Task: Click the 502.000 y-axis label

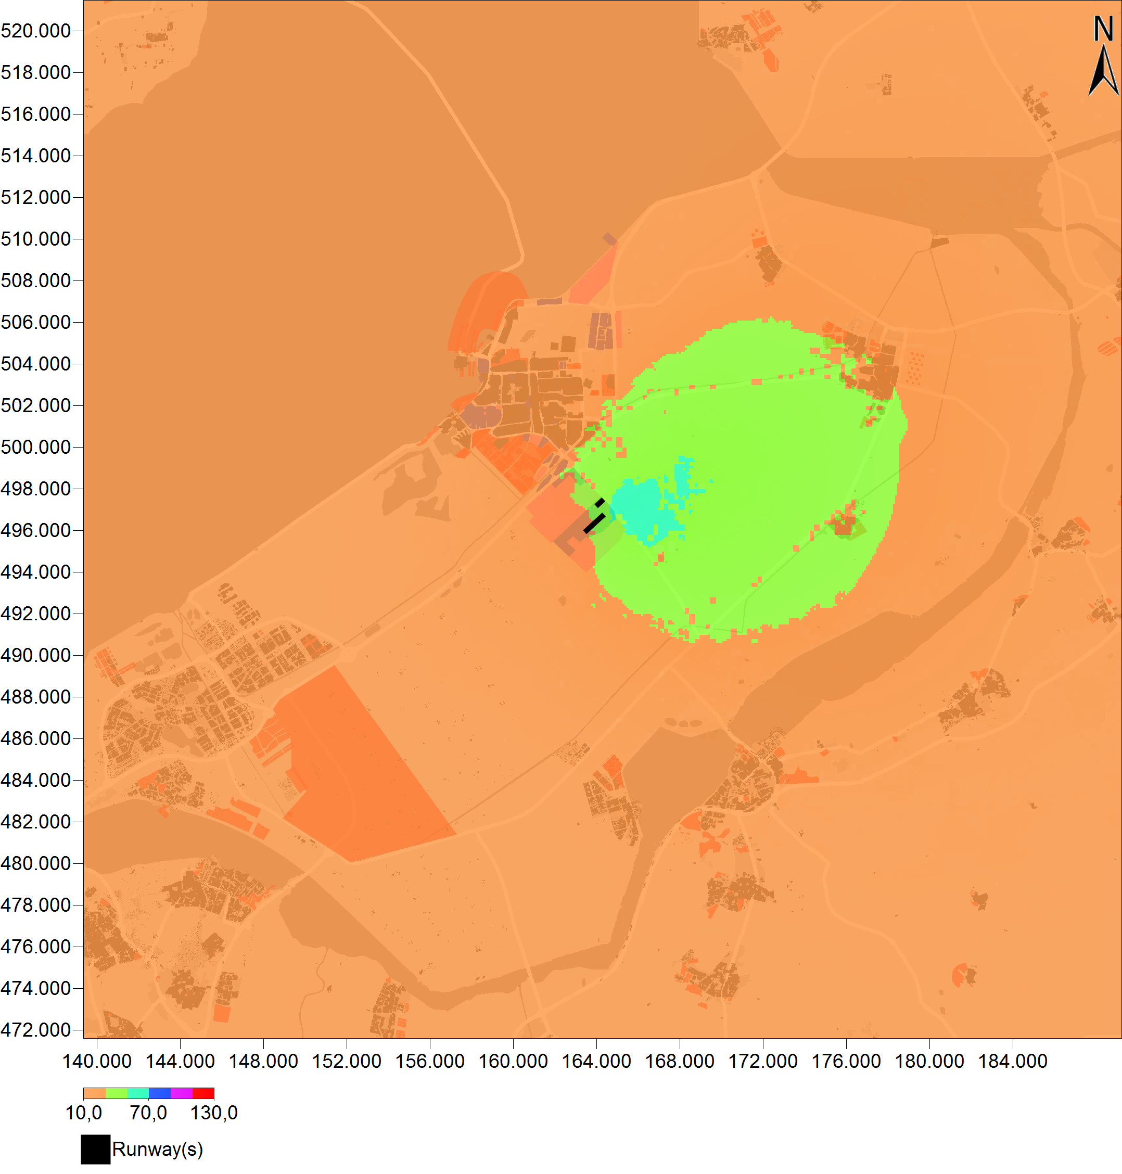Action: pyautogui.click(x=36, y=405)
